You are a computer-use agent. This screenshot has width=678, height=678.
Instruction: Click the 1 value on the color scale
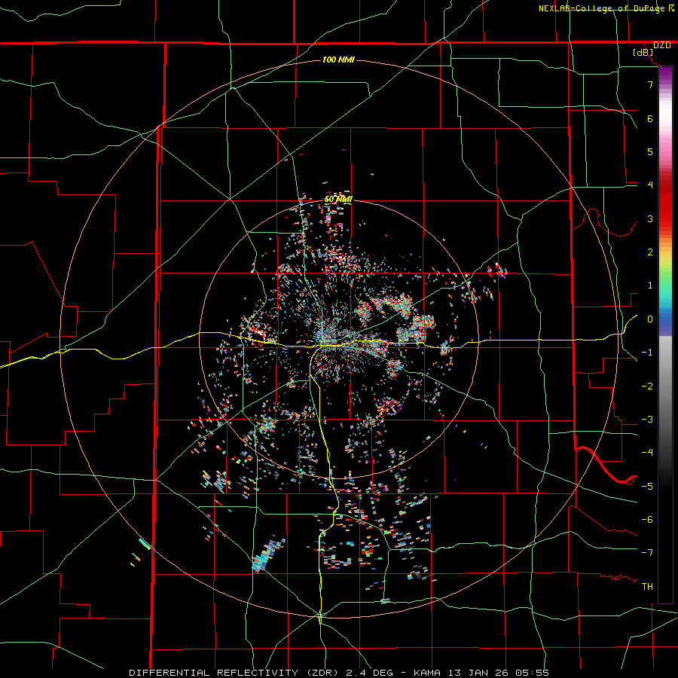pos(650,286)
